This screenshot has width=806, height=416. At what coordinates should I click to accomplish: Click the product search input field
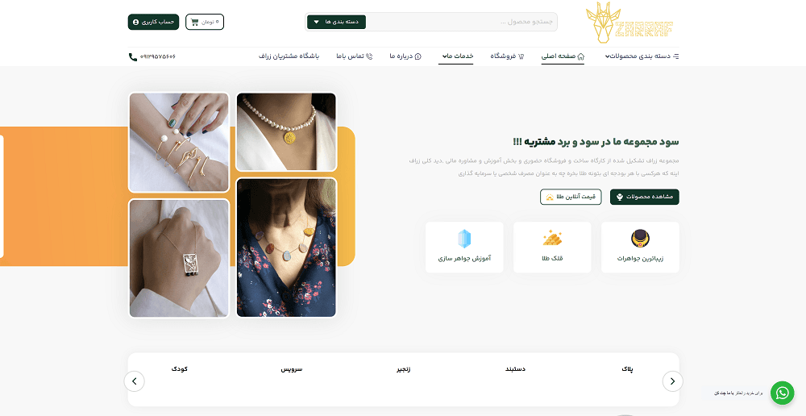[461, 22]
